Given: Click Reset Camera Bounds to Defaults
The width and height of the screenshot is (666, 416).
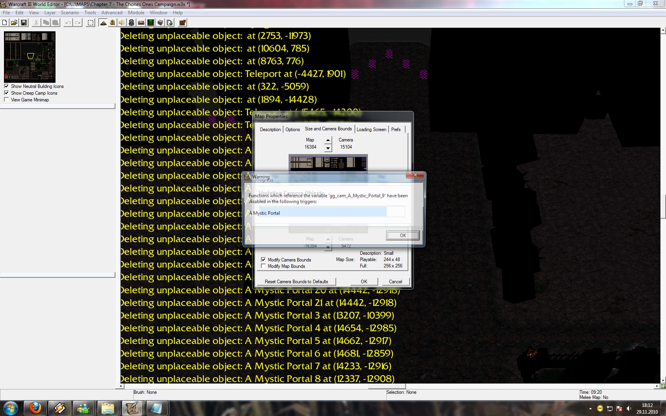Looking at the screenshot, I should click(297, 282).
